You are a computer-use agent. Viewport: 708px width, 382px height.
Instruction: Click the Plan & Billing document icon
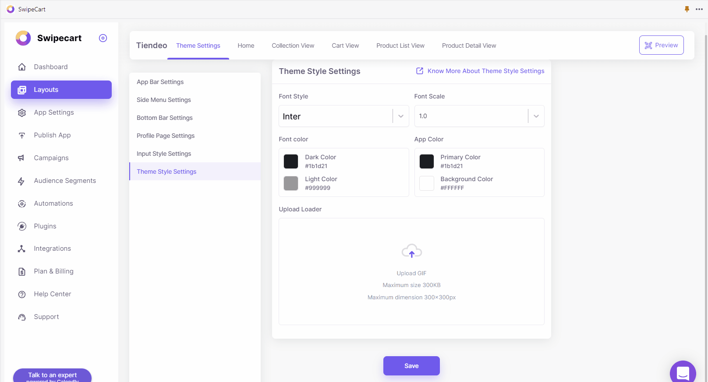pos(22,271)
